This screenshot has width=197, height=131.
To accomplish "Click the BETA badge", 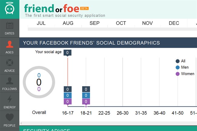I will point(84,8).
